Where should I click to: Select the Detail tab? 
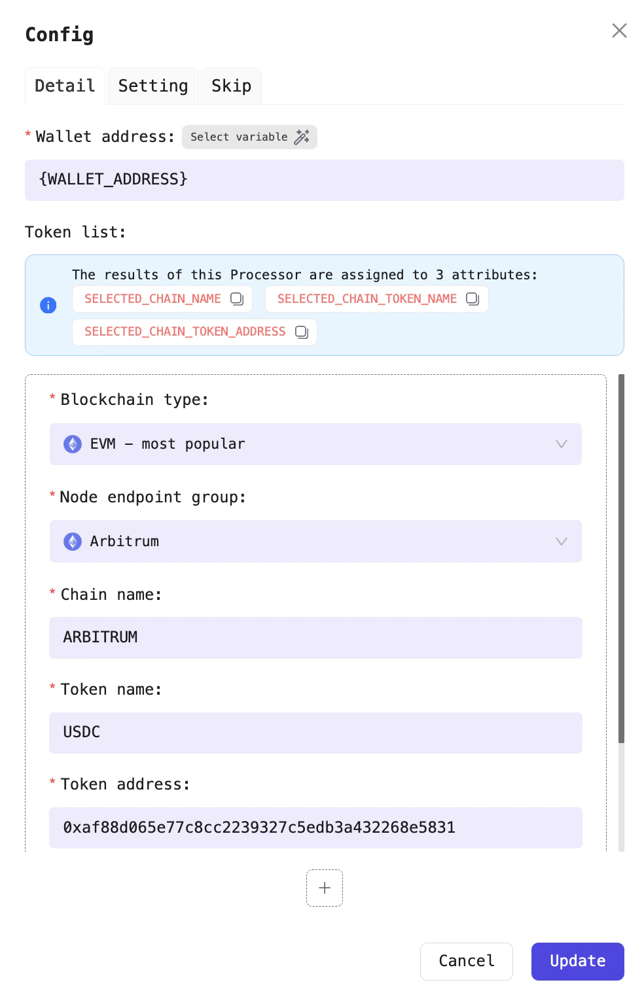click(x=65, y=86)
